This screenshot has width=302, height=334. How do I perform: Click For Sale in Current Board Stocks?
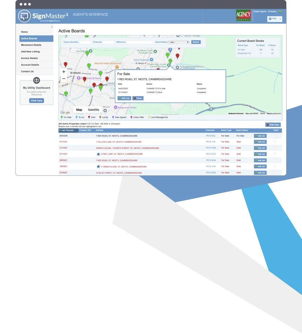[241, 49]
